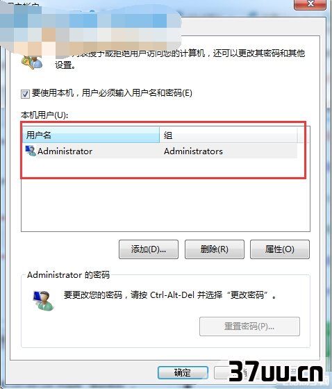The image size is (332, 389).
Task: Open the 添加(D)... add user button
Action: point(149,249)
